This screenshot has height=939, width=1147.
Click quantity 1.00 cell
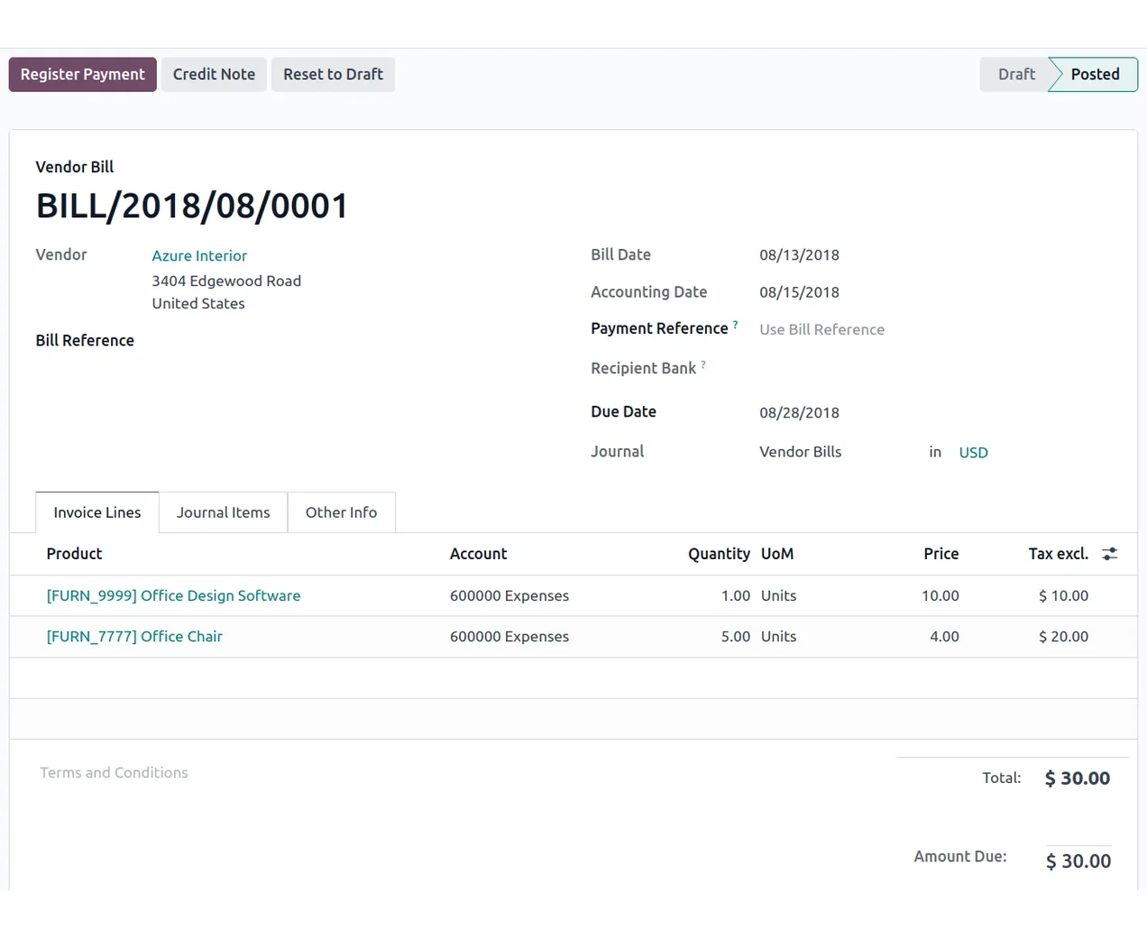pos(736,595)
